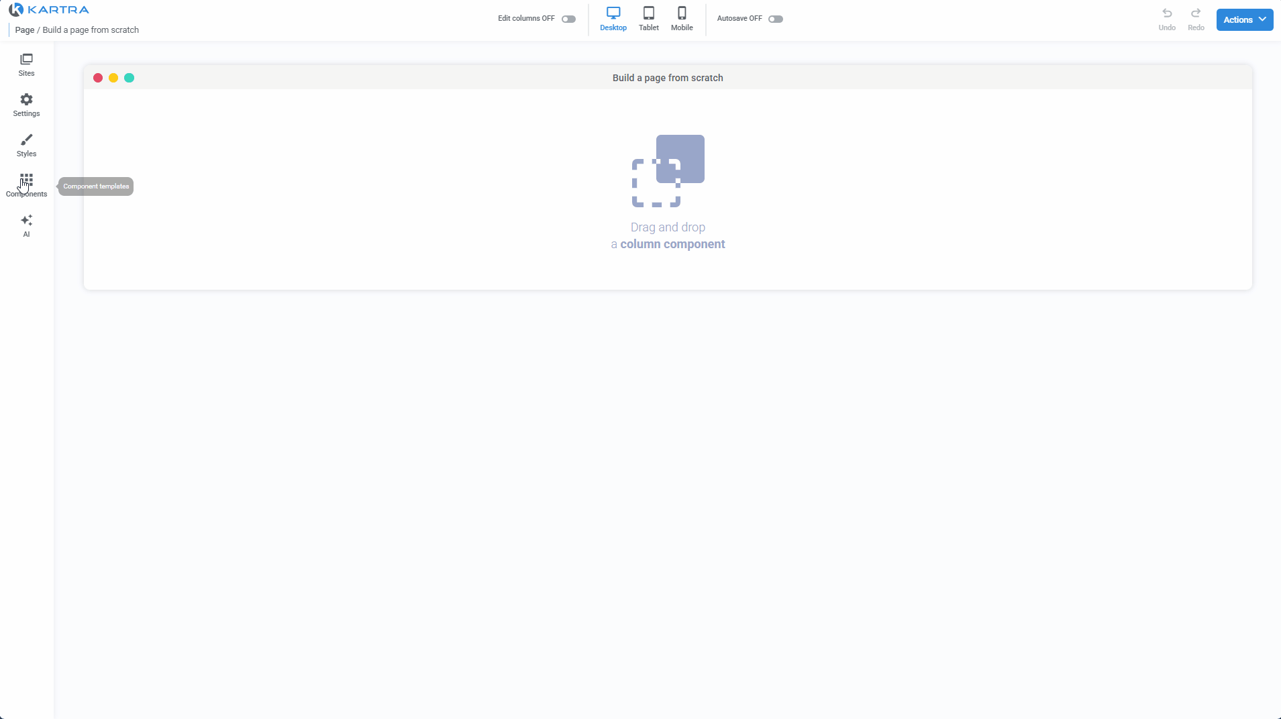This screenshot has width=1281, height=719.
Task: Click the Undo button
Action: [1166, 19]
